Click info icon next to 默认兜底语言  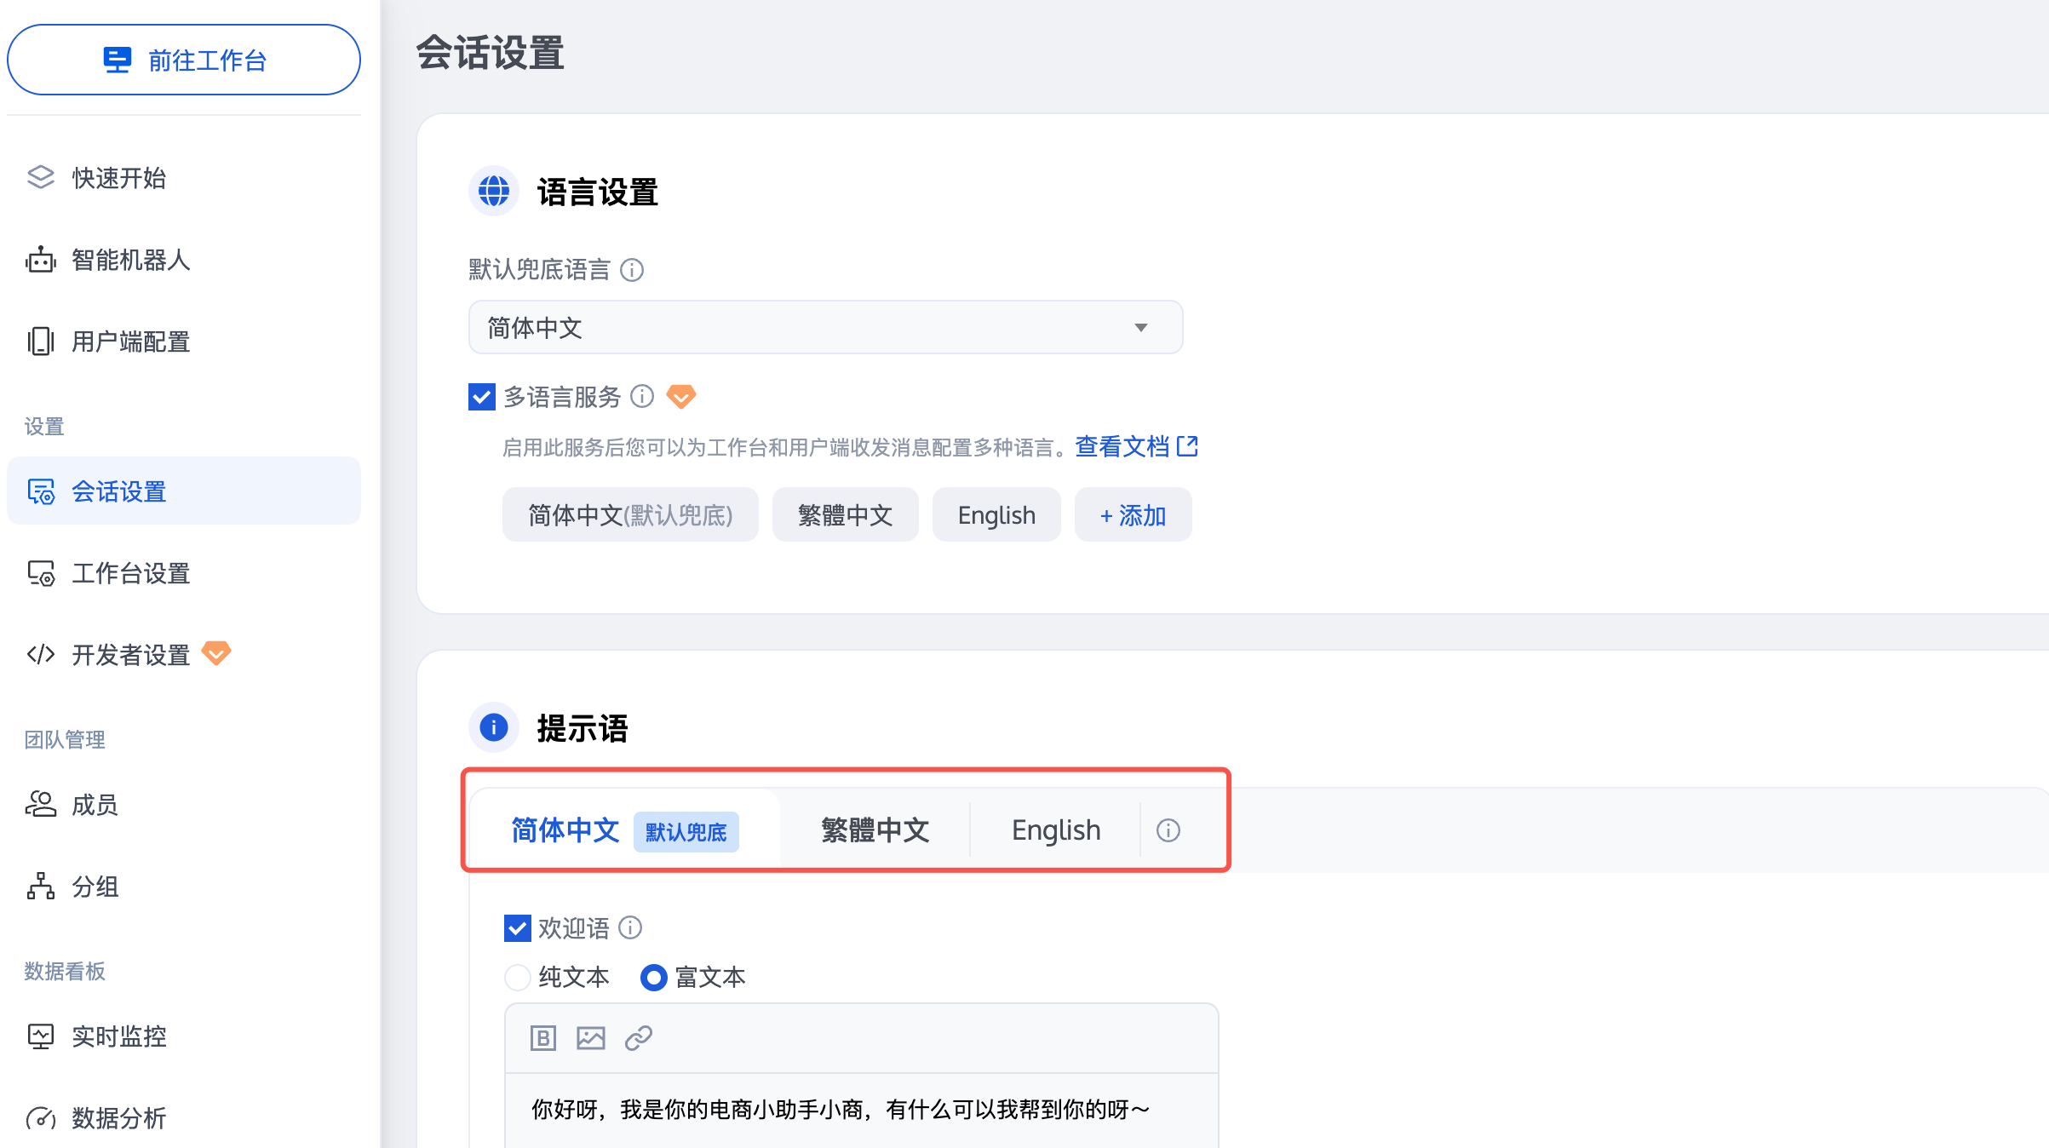coord(632,270)
